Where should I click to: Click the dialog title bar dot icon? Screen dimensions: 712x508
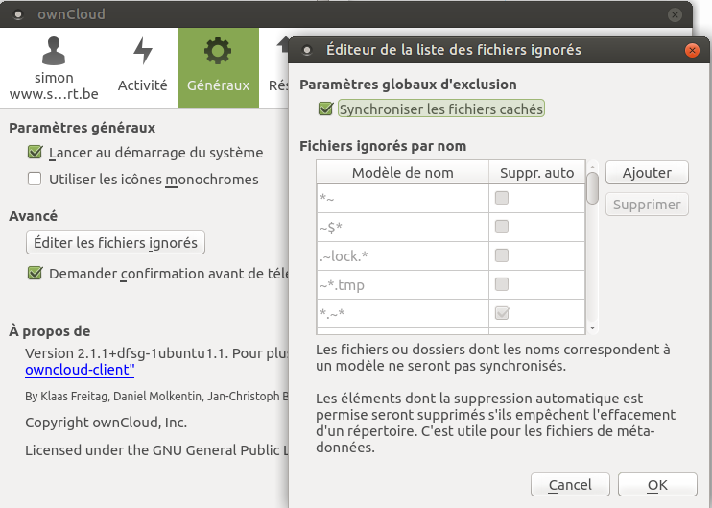(307, 50)
